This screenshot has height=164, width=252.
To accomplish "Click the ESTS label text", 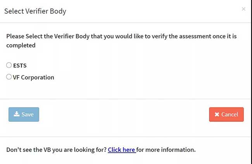I will click(20, 66).
